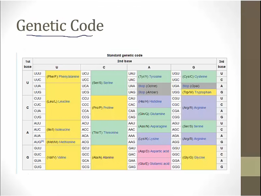
Task: Click the Stop link beside Opal
Action: tap(186, 86)
